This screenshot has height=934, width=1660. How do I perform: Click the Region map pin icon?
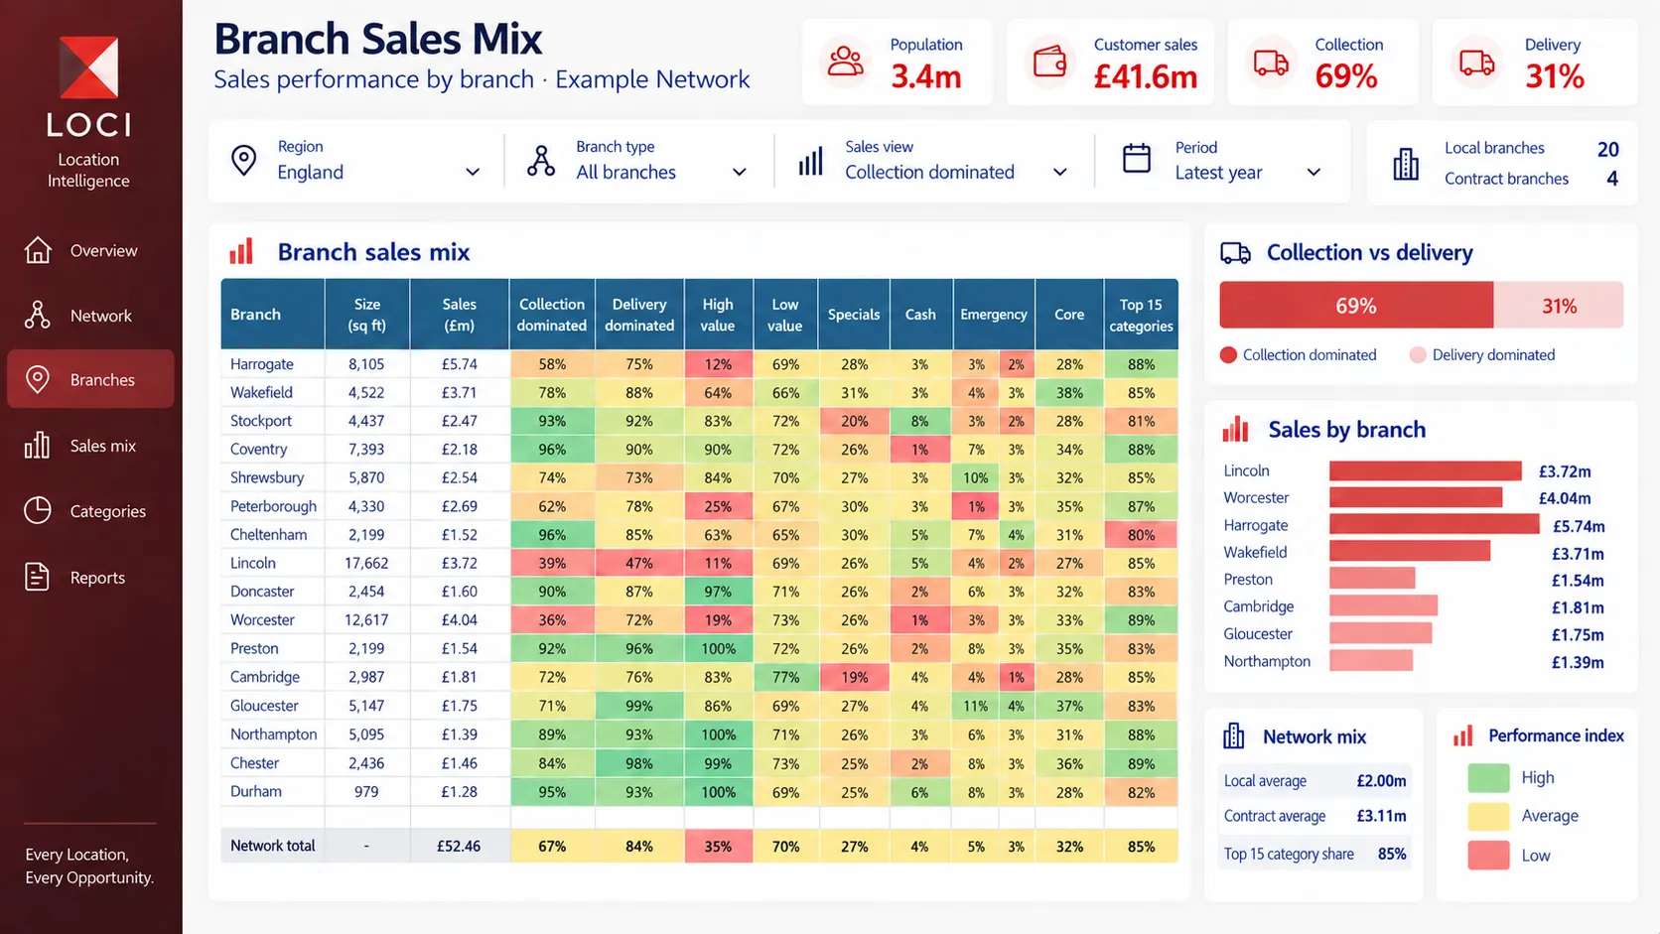(243, 160)
